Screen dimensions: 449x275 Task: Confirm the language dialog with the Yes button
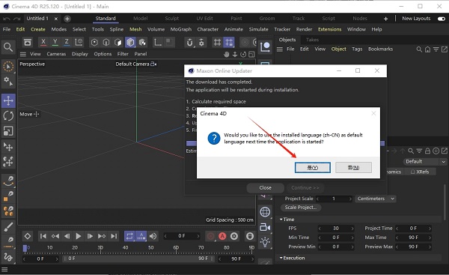(x=312, y=167)
